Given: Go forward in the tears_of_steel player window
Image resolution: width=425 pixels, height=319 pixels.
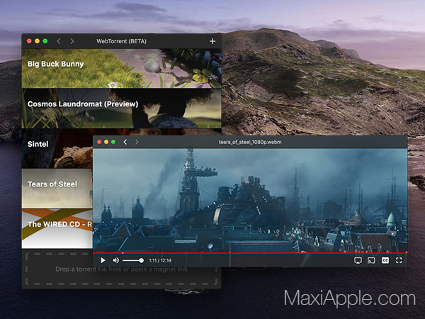Looking at the screenshot, I should [137, 142].
